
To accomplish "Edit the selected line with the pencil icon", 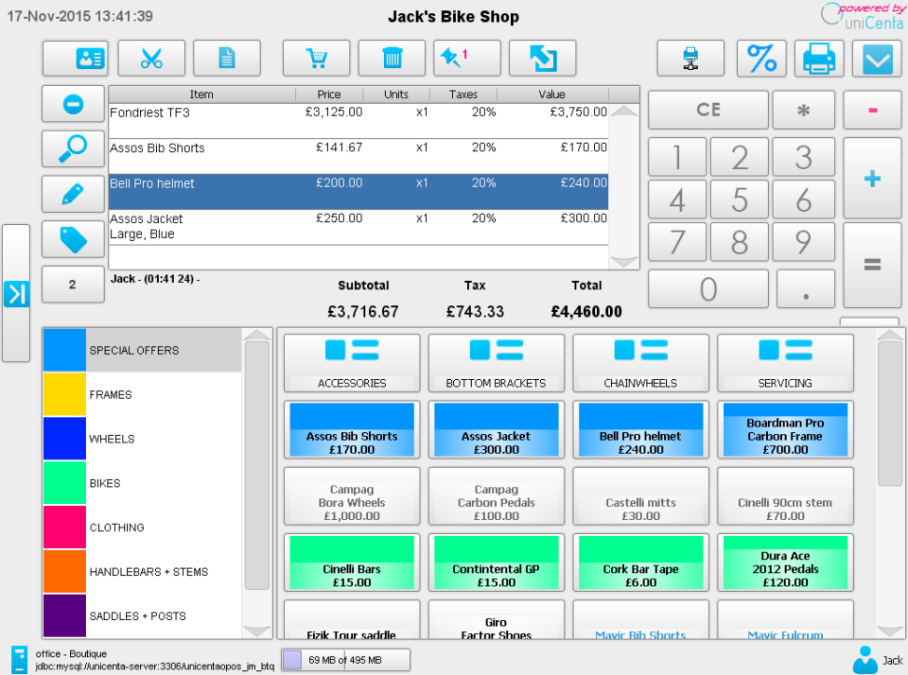I will (x=73, y=194).
